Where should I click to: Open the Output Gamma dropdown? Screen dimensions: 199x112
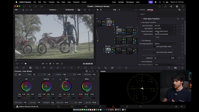point(164,34)
